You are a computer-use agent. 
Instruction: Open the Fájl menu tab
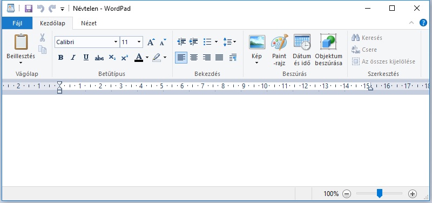coord(17,23)
